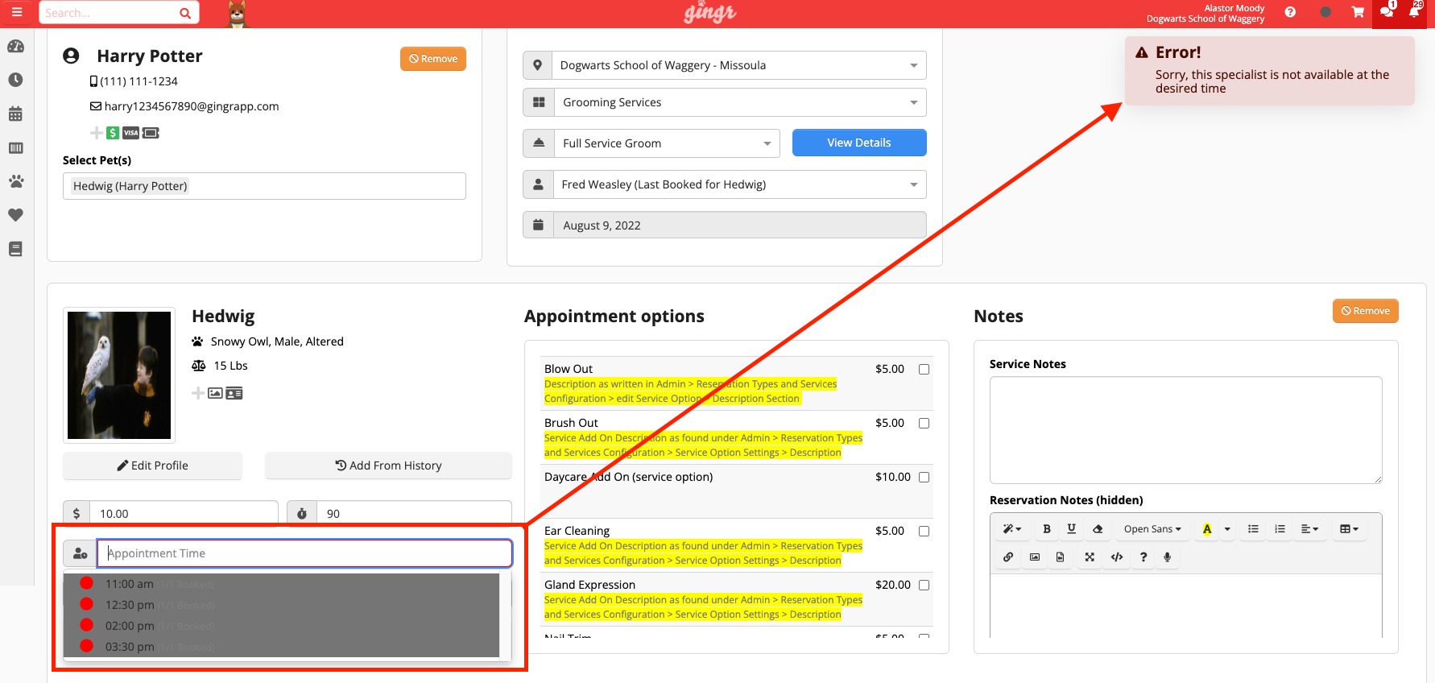Click Add From History button
Screen dimensions: 1435x683
(x=388, y=466)
